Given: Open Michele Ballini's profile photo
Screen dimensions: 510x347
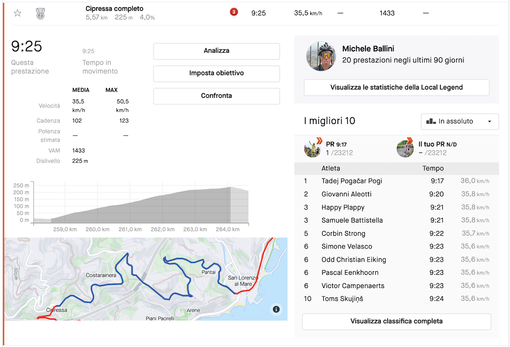Looking at the screenshot, I should click(x=321, y=56).
